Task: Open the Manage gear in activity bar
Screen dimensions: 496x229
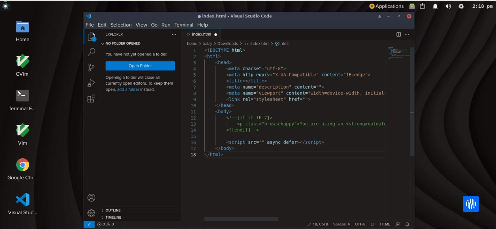Action: click(91, 213)
